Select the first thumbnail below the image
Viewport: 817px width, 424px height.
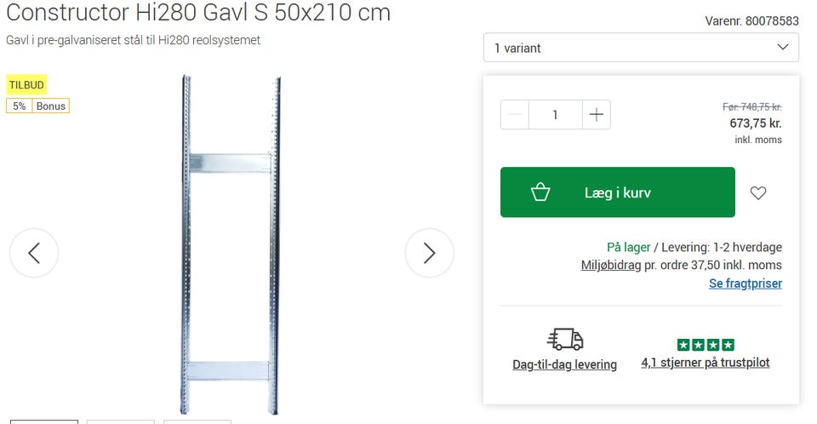(x=44, y=421)
